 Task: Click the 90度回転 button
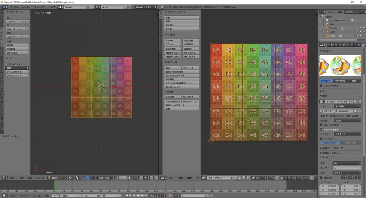click(x=191, y=41)
